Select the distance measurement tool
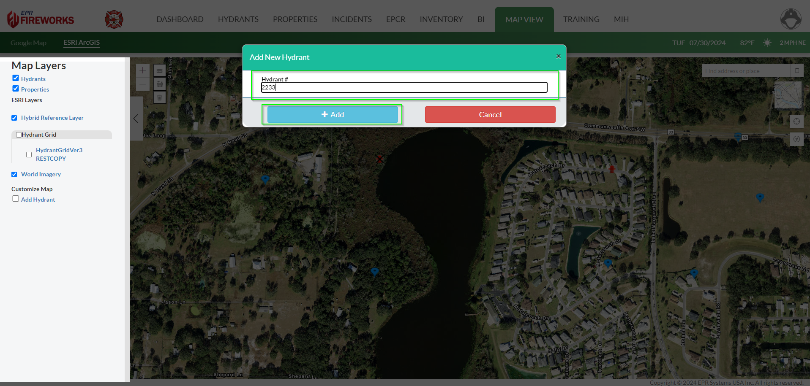This screenshot has width=810, height=386. (x=159, y=70)
